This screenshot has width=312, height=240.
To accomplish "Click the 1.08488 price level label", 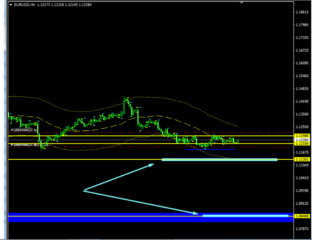I will pos(302,216).
